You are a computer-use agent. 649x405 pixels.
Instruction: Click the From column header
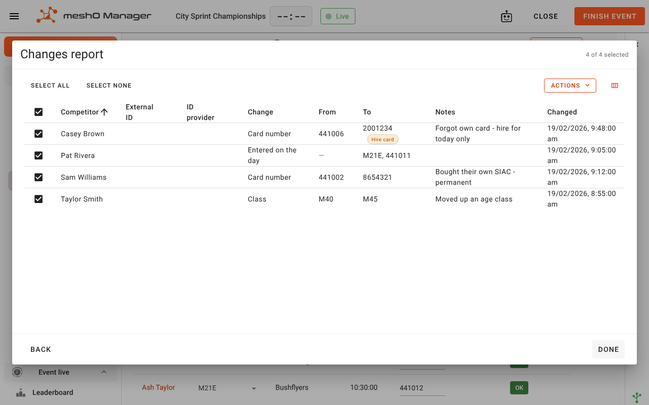point(327,112)
